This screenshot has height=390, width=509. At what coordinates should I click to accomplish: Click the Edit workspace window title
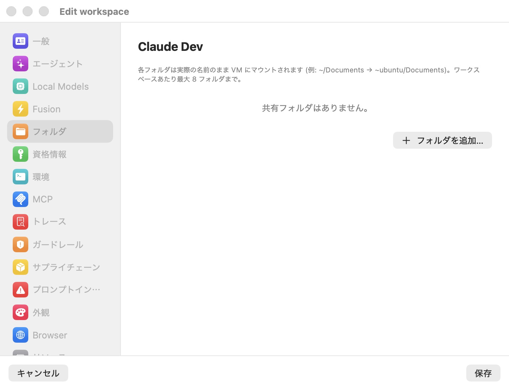94,12
